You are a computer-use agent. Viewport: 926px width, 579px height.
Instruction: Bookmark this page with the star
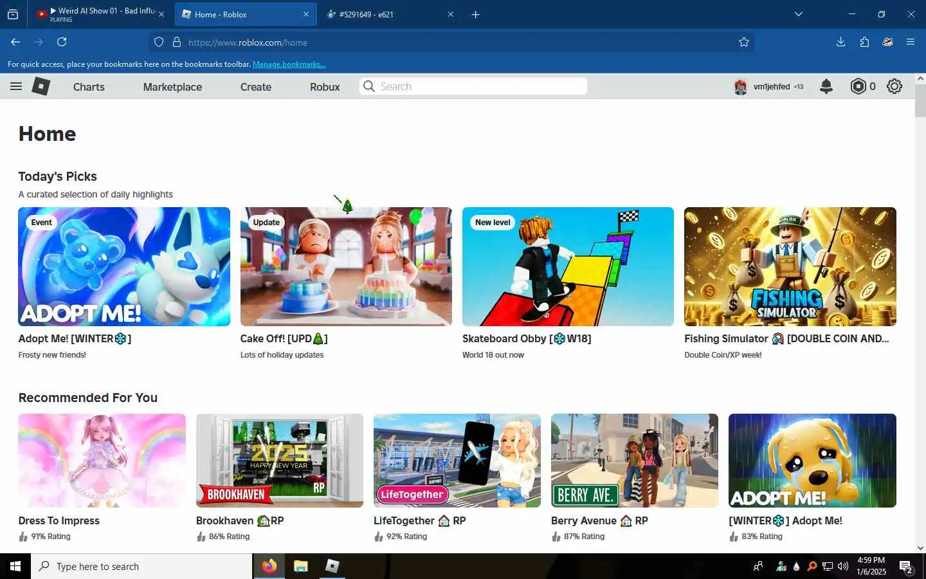click(x=744, y=42)
